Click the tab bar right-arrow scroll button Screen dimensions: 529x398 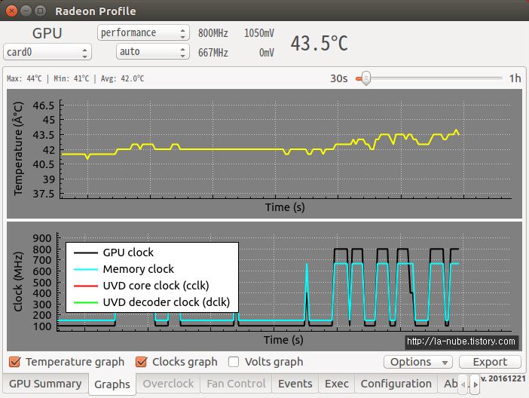475,384
